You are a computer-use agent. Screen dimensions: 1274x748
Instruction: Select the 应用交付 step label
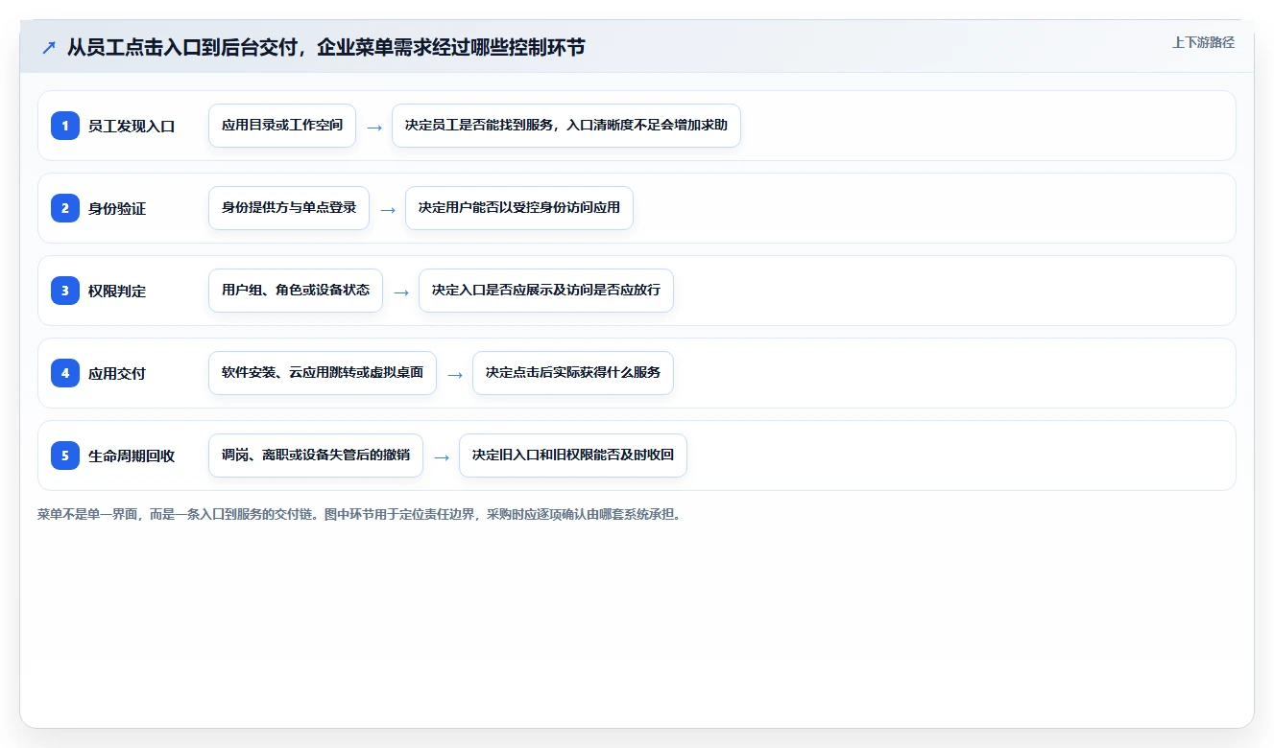click(x=117, y=373)
